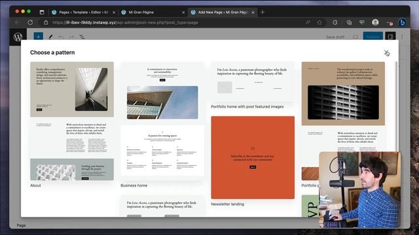This screenshot has height=235, width=419.
Task: Open the Browser essentials heart icon
Action: (x=362, y=23)
